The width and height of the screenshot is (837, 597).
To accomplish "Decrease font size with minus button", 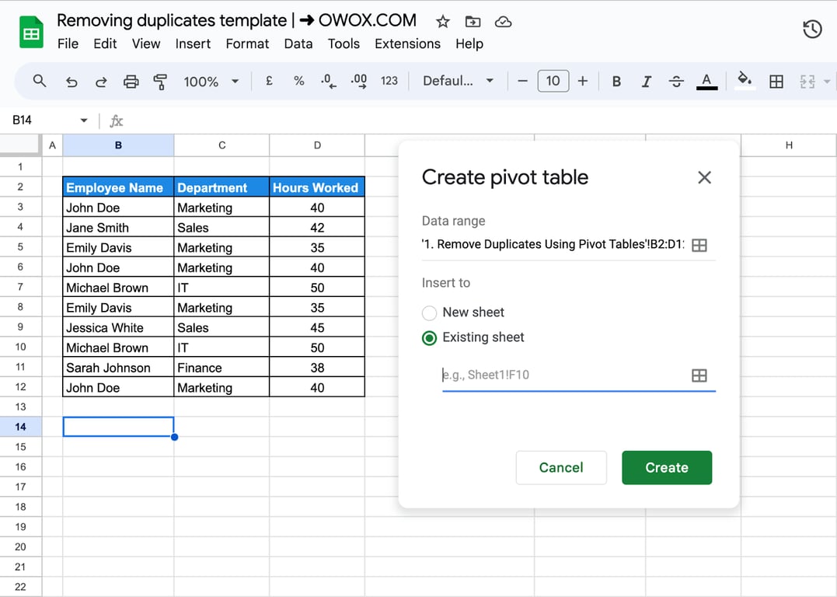I will (x=522, y=81).
